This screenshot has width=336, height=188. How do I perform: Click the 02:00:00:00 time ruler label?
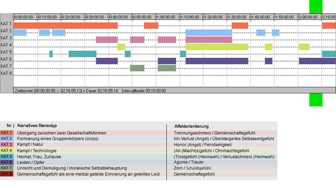point(307,17)
